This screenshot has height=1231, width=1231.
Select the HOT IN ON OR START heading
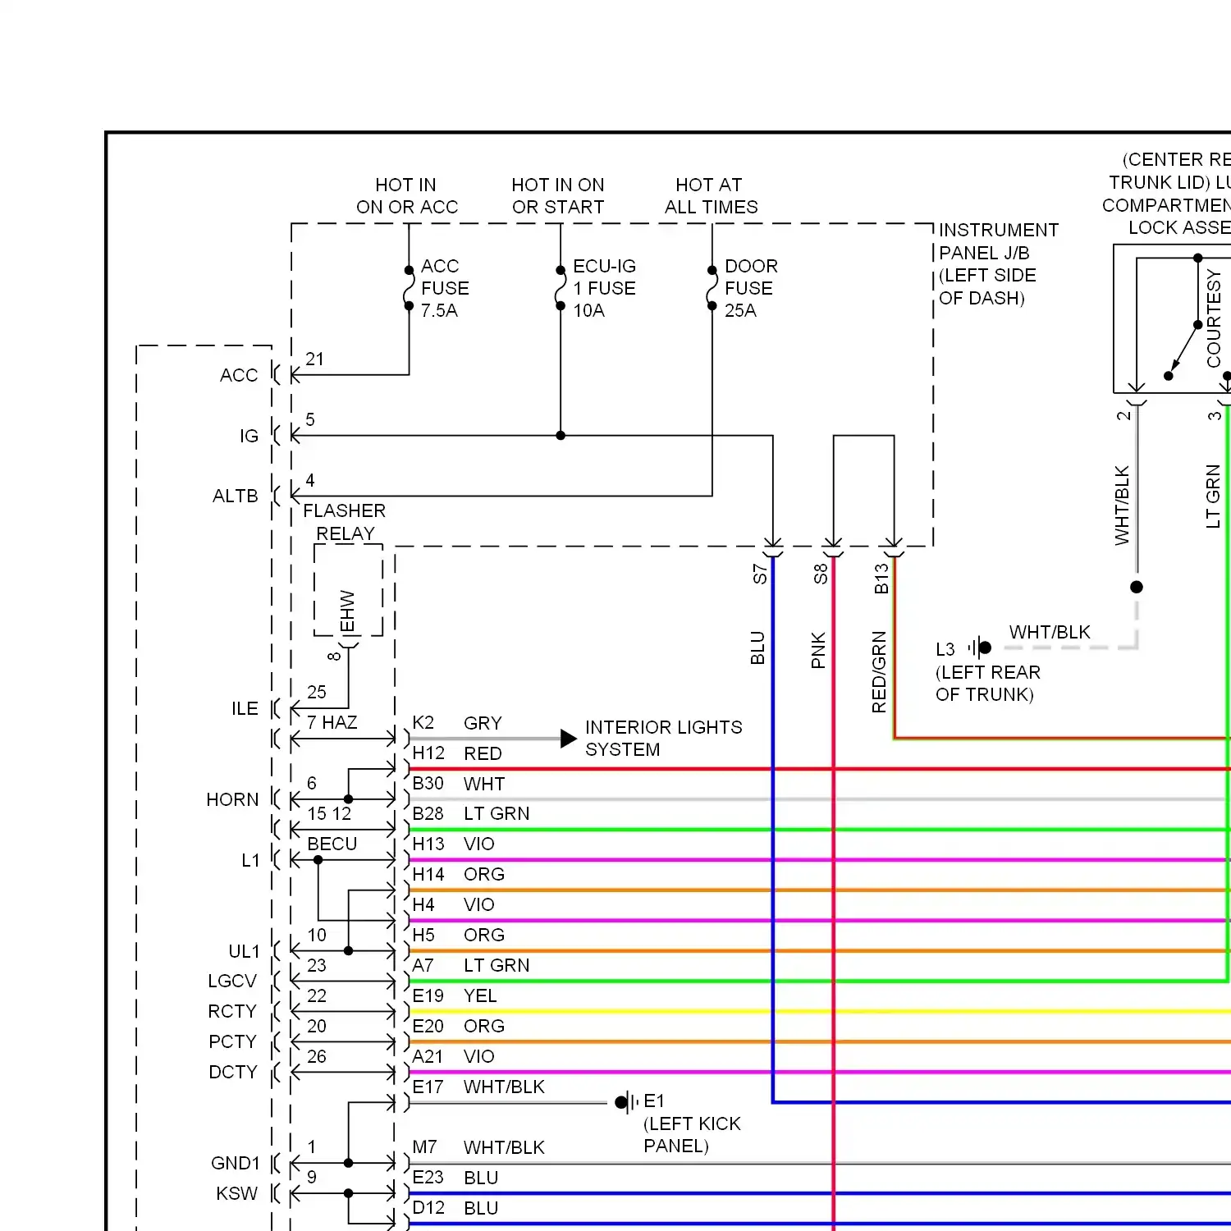[558, 196]
